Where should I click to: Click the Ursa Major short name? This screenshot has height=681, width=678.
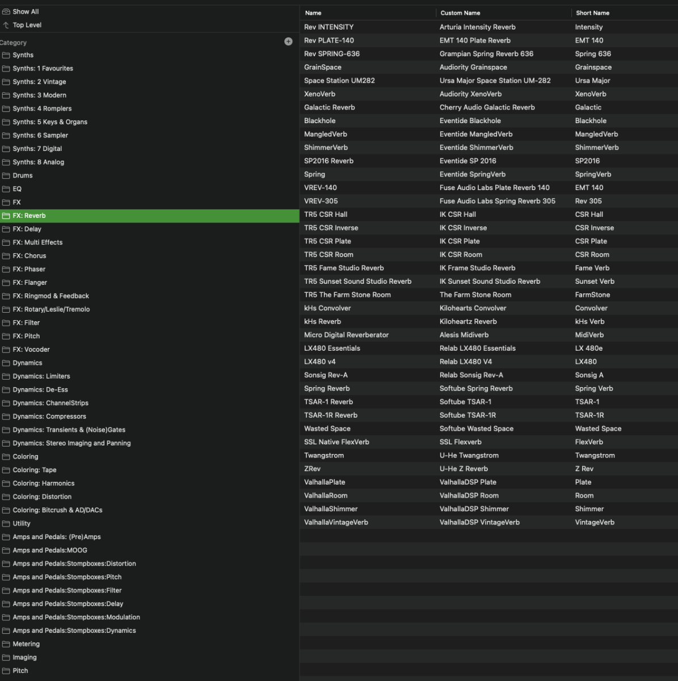click(x=592, y=81)
